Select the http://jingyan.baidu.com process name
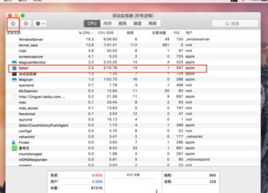 coord(42,97)
